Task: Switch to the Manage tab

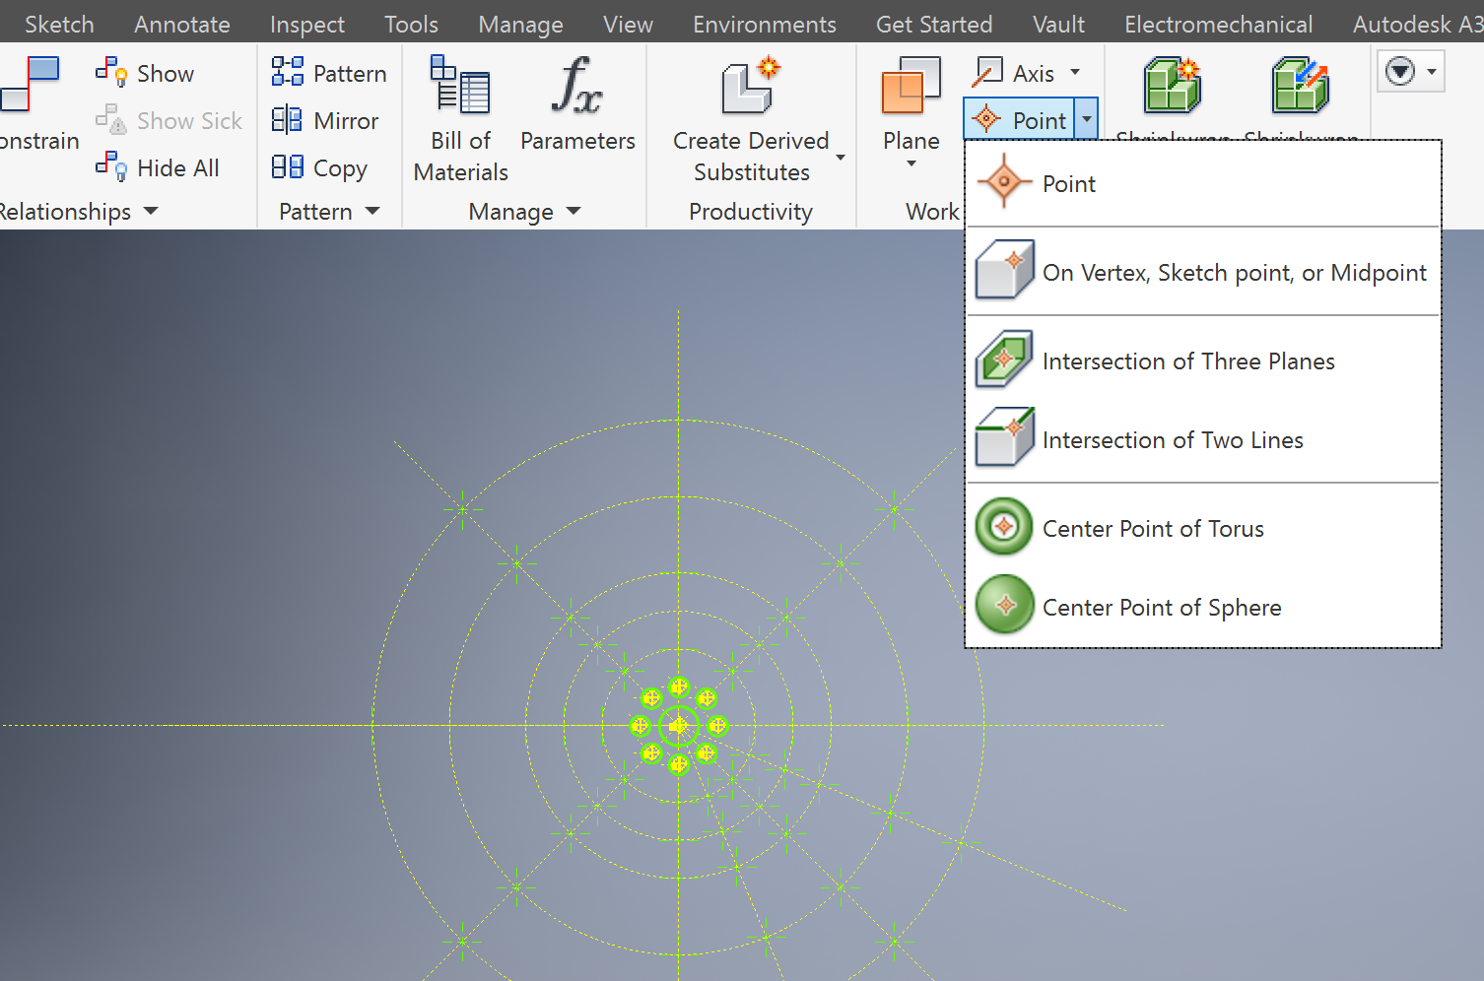Action: pyautogui.click(x=520, y=24)
